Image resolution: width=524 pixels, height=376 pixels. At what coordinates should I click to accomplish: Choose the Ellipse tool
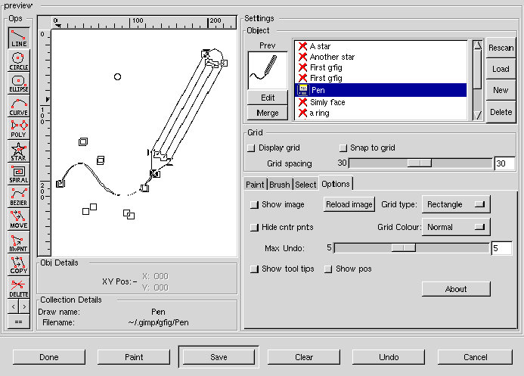19,84
